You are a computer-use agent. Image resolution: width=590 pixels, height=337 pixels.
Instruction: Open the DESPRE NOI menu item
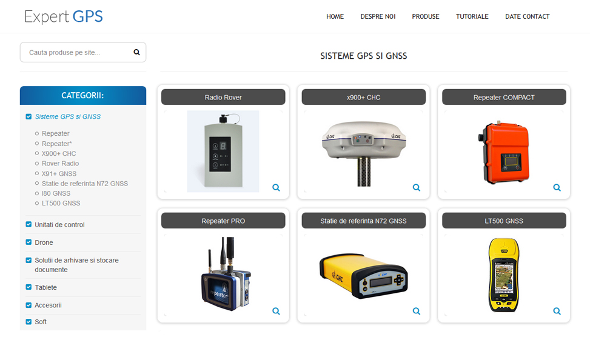(378, 16)
